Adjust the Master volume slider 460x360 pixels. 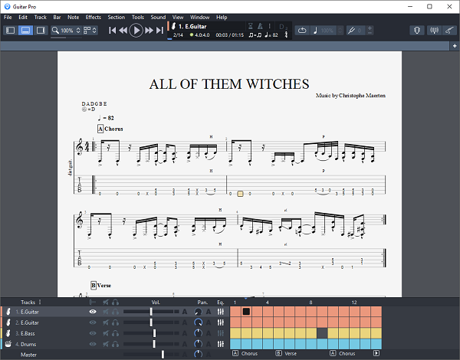point(163,355)
